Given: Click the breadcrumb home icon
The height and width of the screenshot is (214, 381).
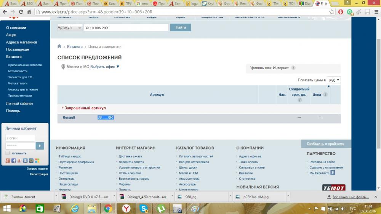Looking at the screenshot, I should point(59,46).
